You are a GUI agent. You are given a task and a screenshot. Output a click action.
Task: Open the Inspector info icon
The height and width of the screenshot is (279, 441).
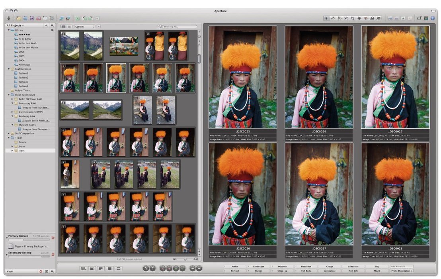pyautogui.click(x=432, y=18)
